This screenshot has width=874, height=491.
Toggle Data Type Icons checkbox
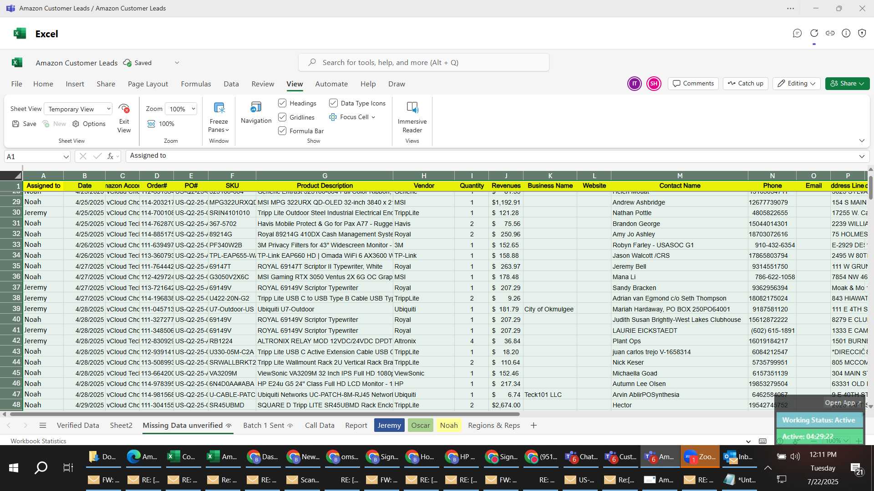pos(333,103)
